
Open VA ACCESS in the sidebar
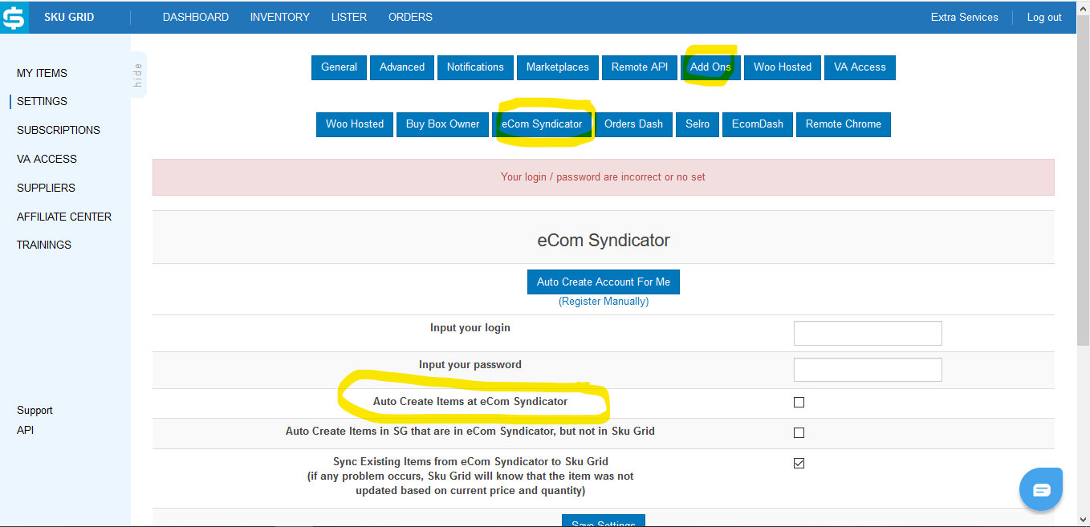tap(47, 159)
